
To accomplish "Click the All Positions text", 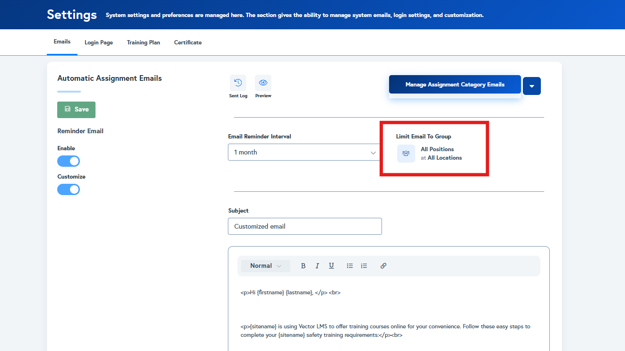I will click(437, 149).
